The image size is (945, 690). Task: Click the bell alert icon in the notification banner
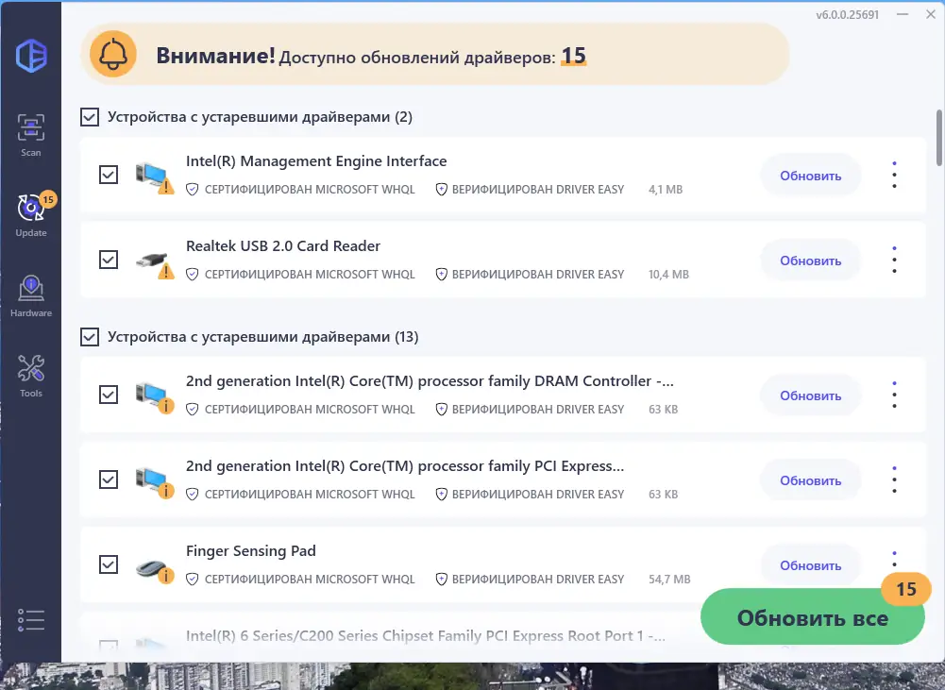[113, 54]
